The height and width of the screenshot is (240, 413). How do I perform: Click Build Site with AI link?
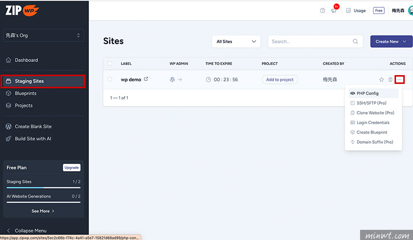click(33, 139)
